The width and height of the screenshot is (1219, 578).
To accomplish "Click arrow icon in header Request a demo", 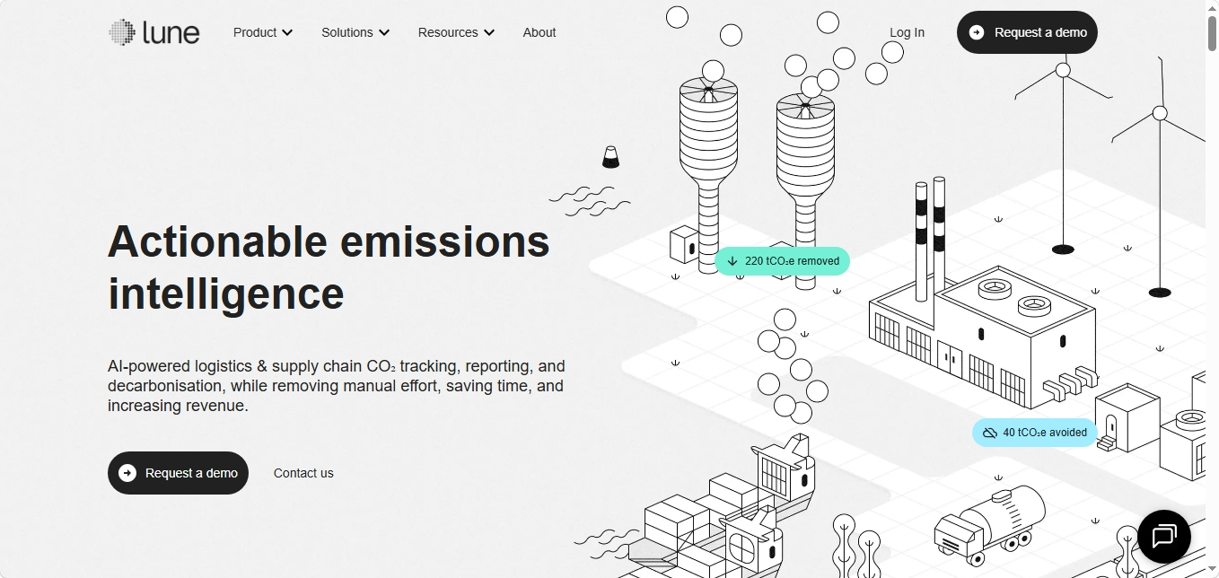I will 977,32.
